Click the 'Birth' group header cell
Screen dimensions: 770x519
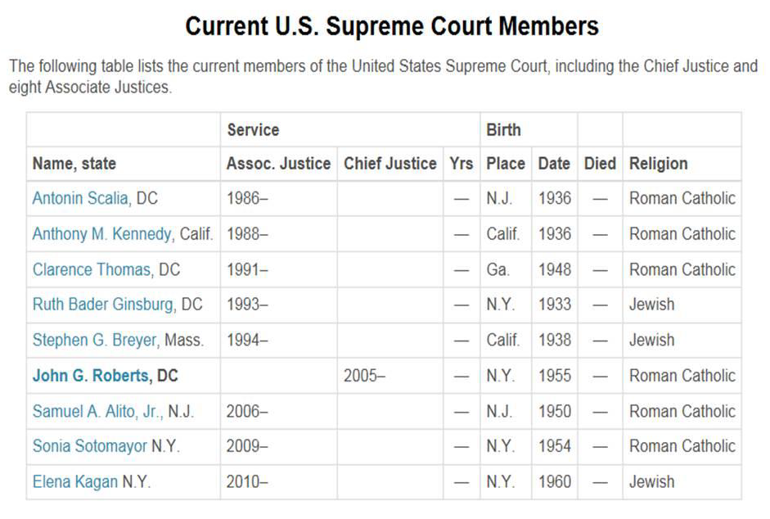(x=529, y=129)
